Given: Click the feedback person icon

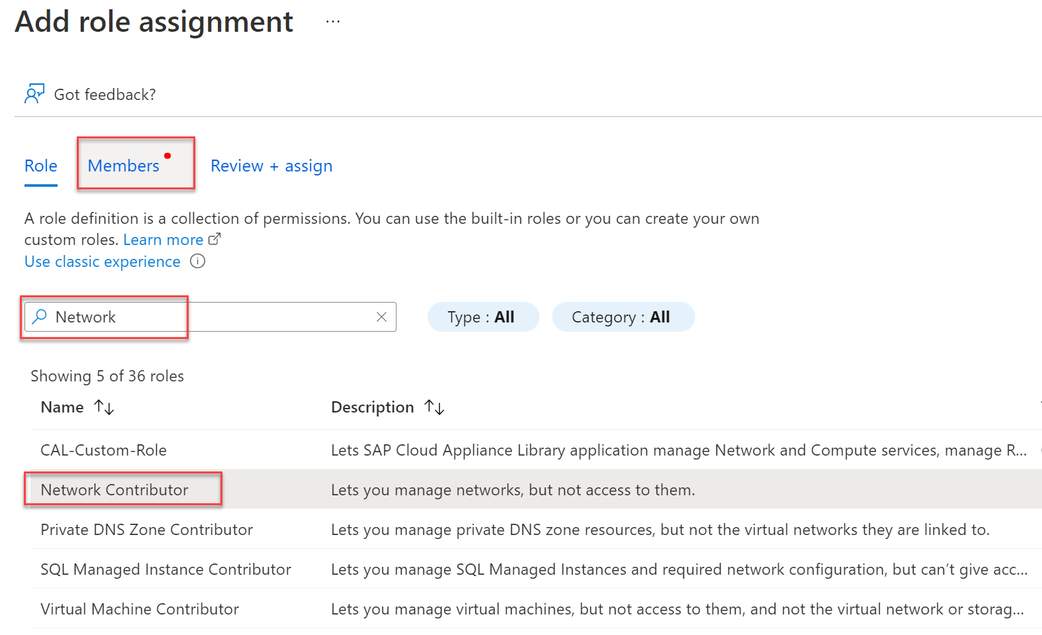Looking at the screenshot, I should tap(34, 94).
